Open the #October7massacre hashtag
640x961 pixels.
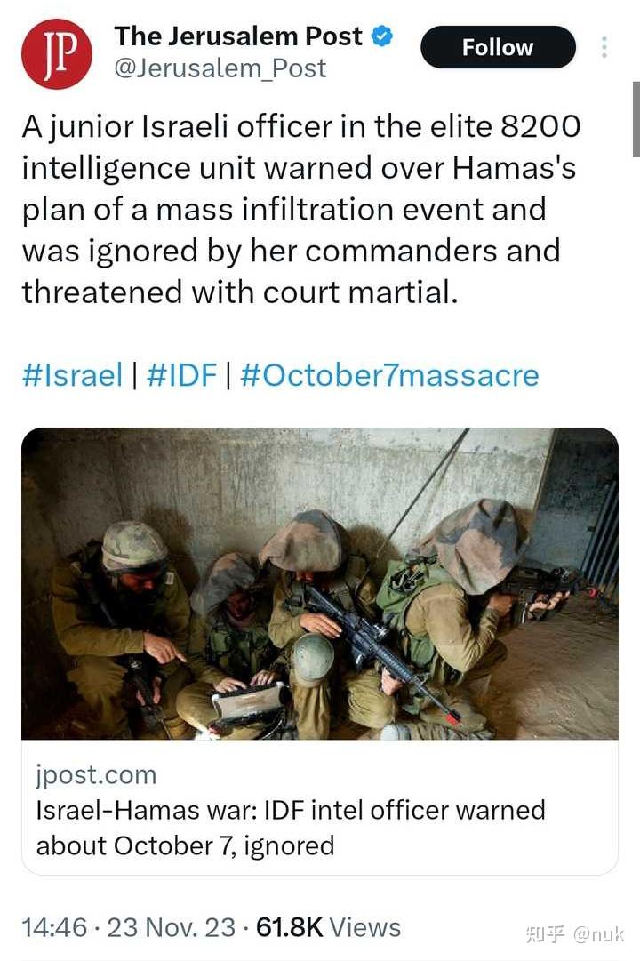(390, 374)
